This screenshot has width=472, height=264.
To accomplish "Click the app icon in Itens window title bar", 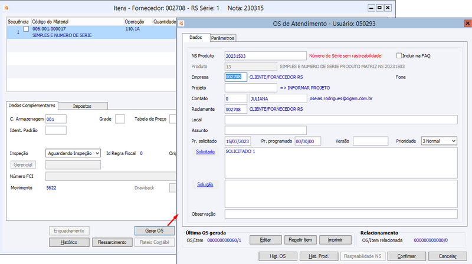I will point(6,8).
